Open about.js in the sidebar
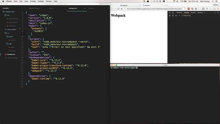This screenshot has width=220, height=124. point(12,40)
